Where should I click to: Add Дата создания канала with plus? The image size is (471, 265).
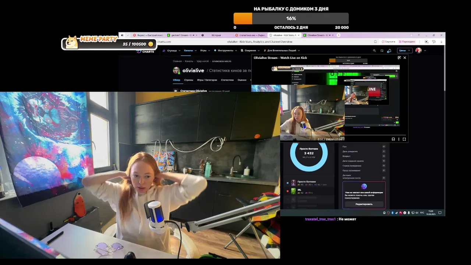pyautogui.click(x=383, y=161)
